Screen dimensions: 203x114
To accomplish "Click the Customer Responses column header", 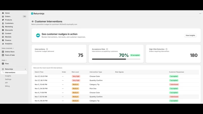I will pos(176,72).
